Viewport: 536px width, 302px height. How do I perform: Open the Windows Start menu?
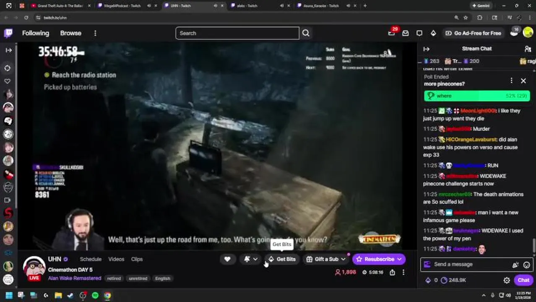[9, 295]
